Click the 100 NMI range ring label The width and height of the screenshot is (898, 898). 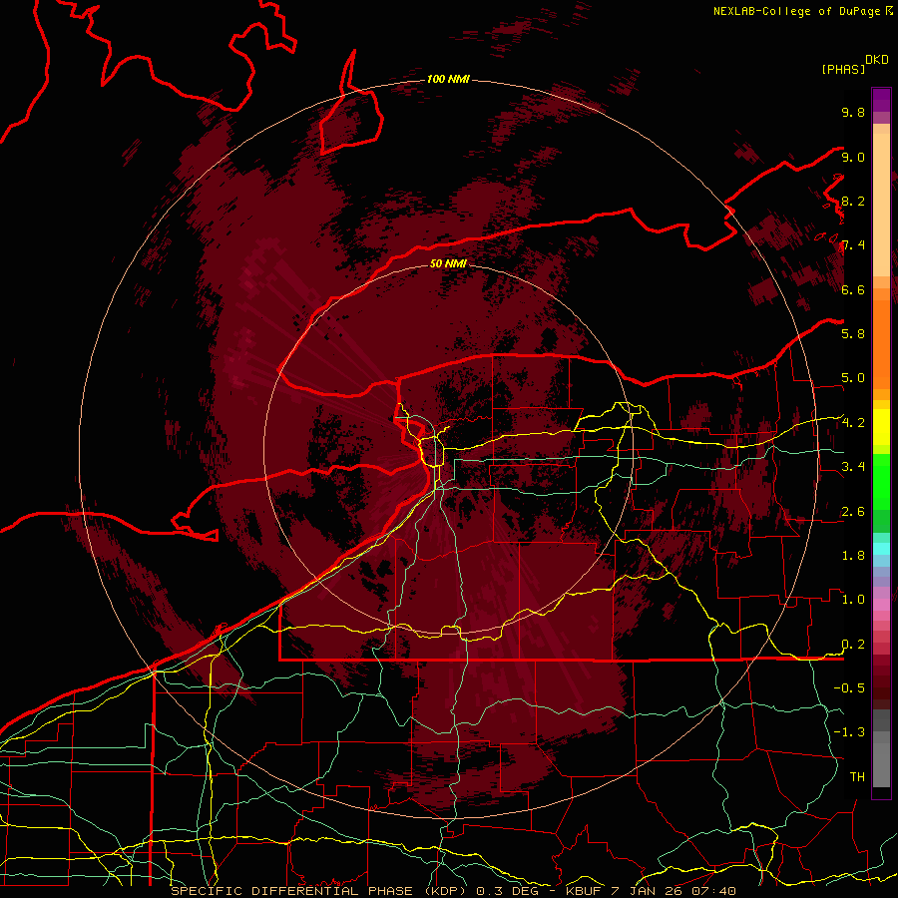[x=448, y=79]
